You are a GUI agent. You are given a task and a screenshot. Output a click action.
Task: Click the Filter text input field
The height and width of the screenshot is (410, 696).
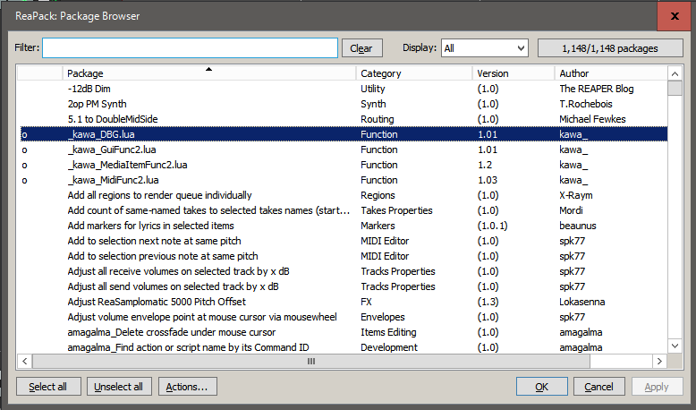click(x=190, y=48)
